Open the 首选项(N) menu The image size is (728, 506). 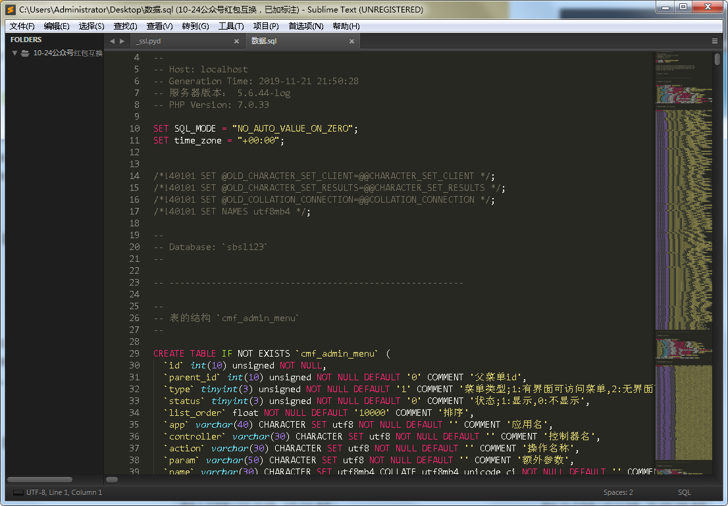(306, 26)
